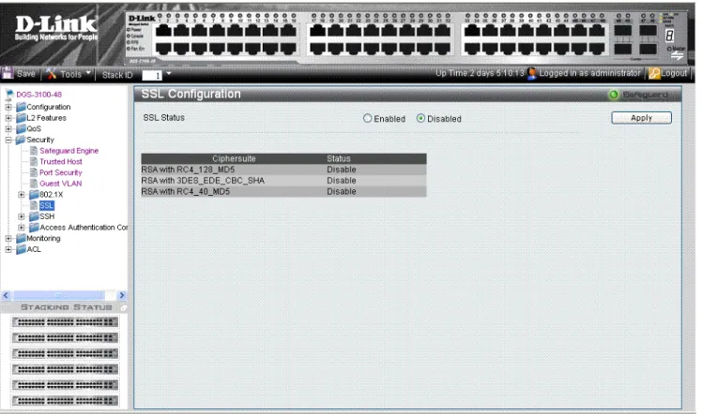The height and width of the screenshot is (414, 702).
Task: Select the Enabled SSL status radio
Action: pos(368,118)
